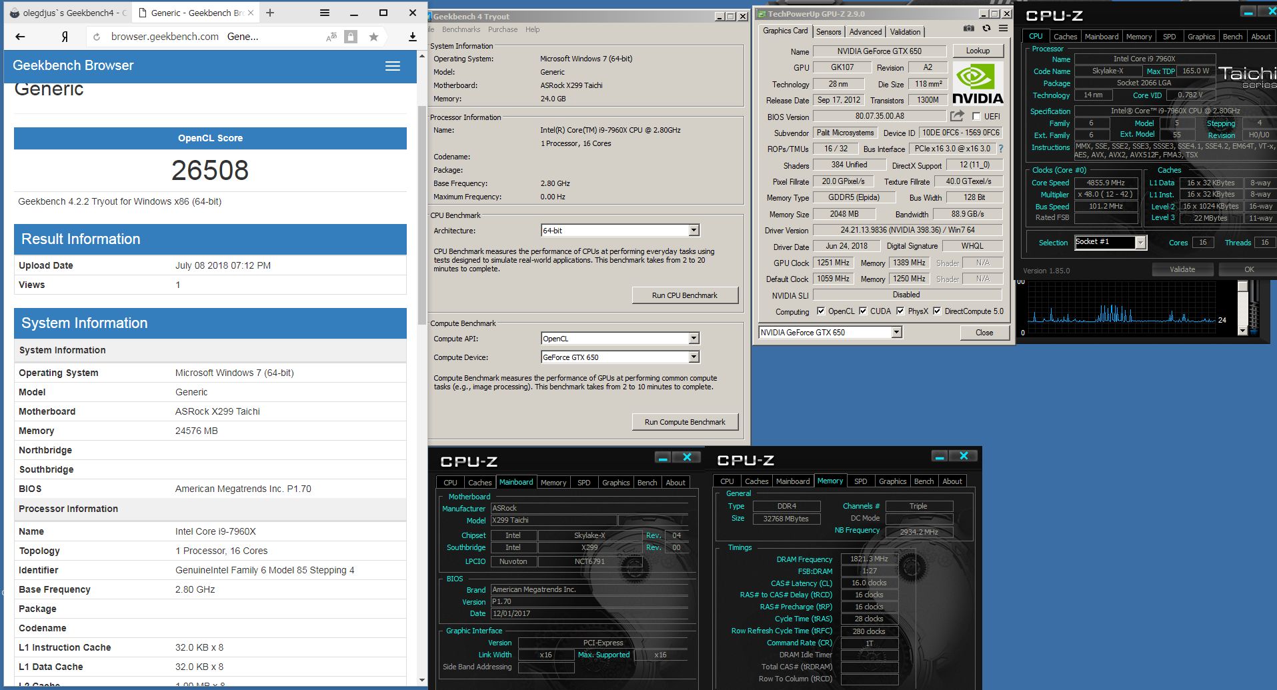Open the Graphics tab in CPU-Z Mainboard window
Screen dimensions: 1277x690
pos(615,483)
